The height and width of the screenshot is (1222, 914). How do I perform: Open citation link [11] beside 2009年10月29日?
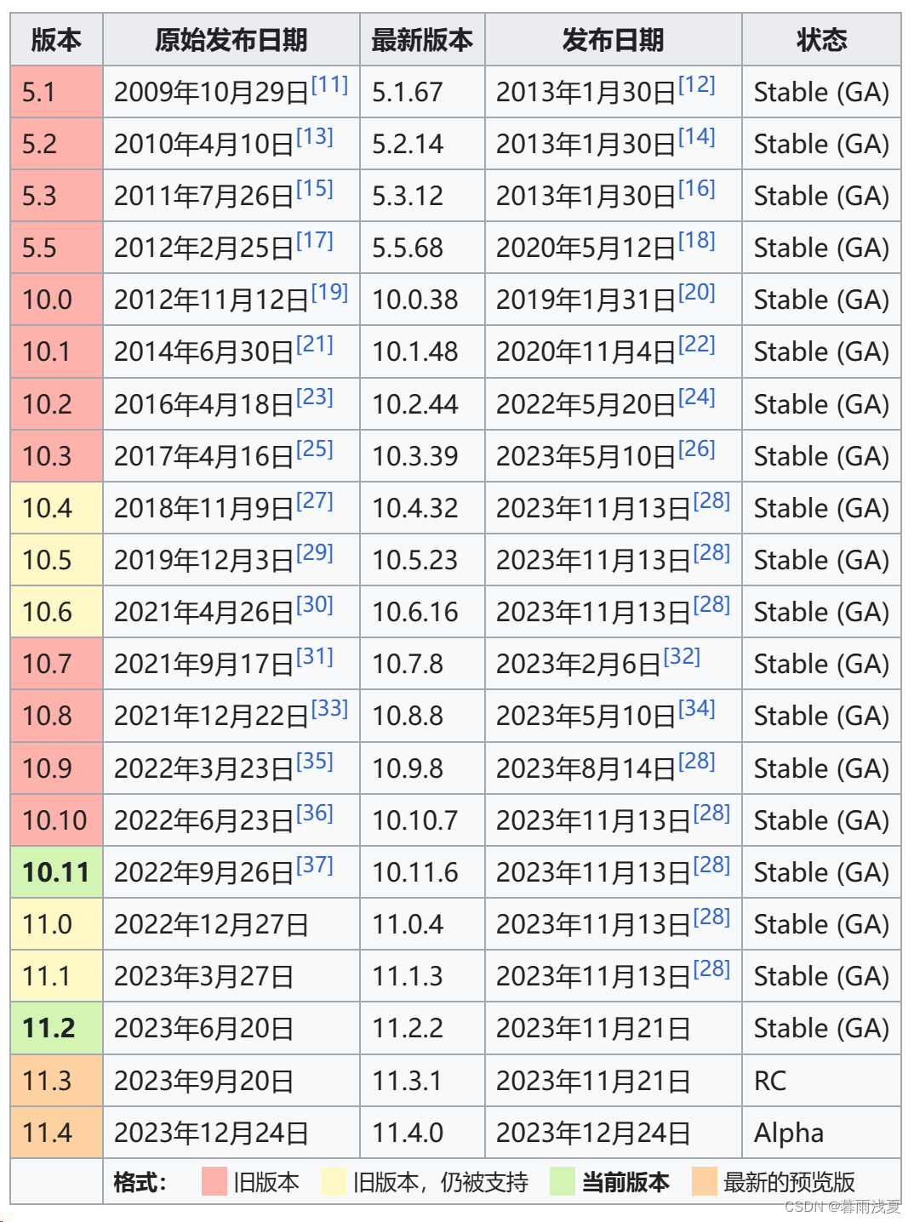click(x=330, y=84)
